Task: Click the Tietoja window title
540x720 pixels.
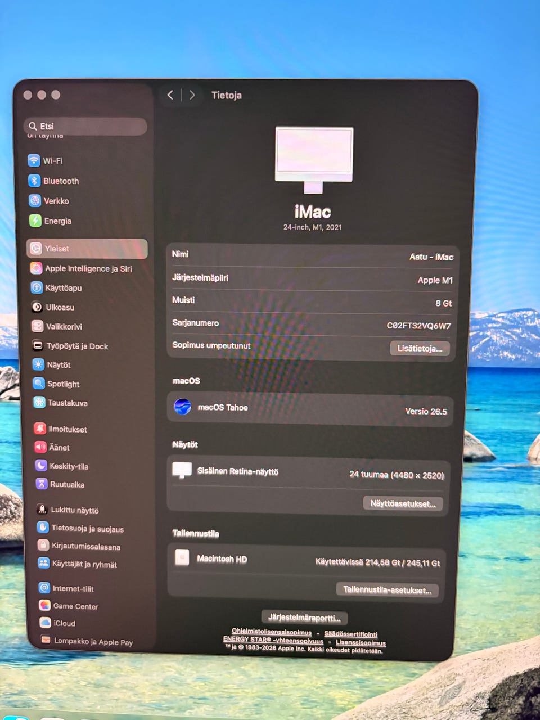Action: (227, 95)
